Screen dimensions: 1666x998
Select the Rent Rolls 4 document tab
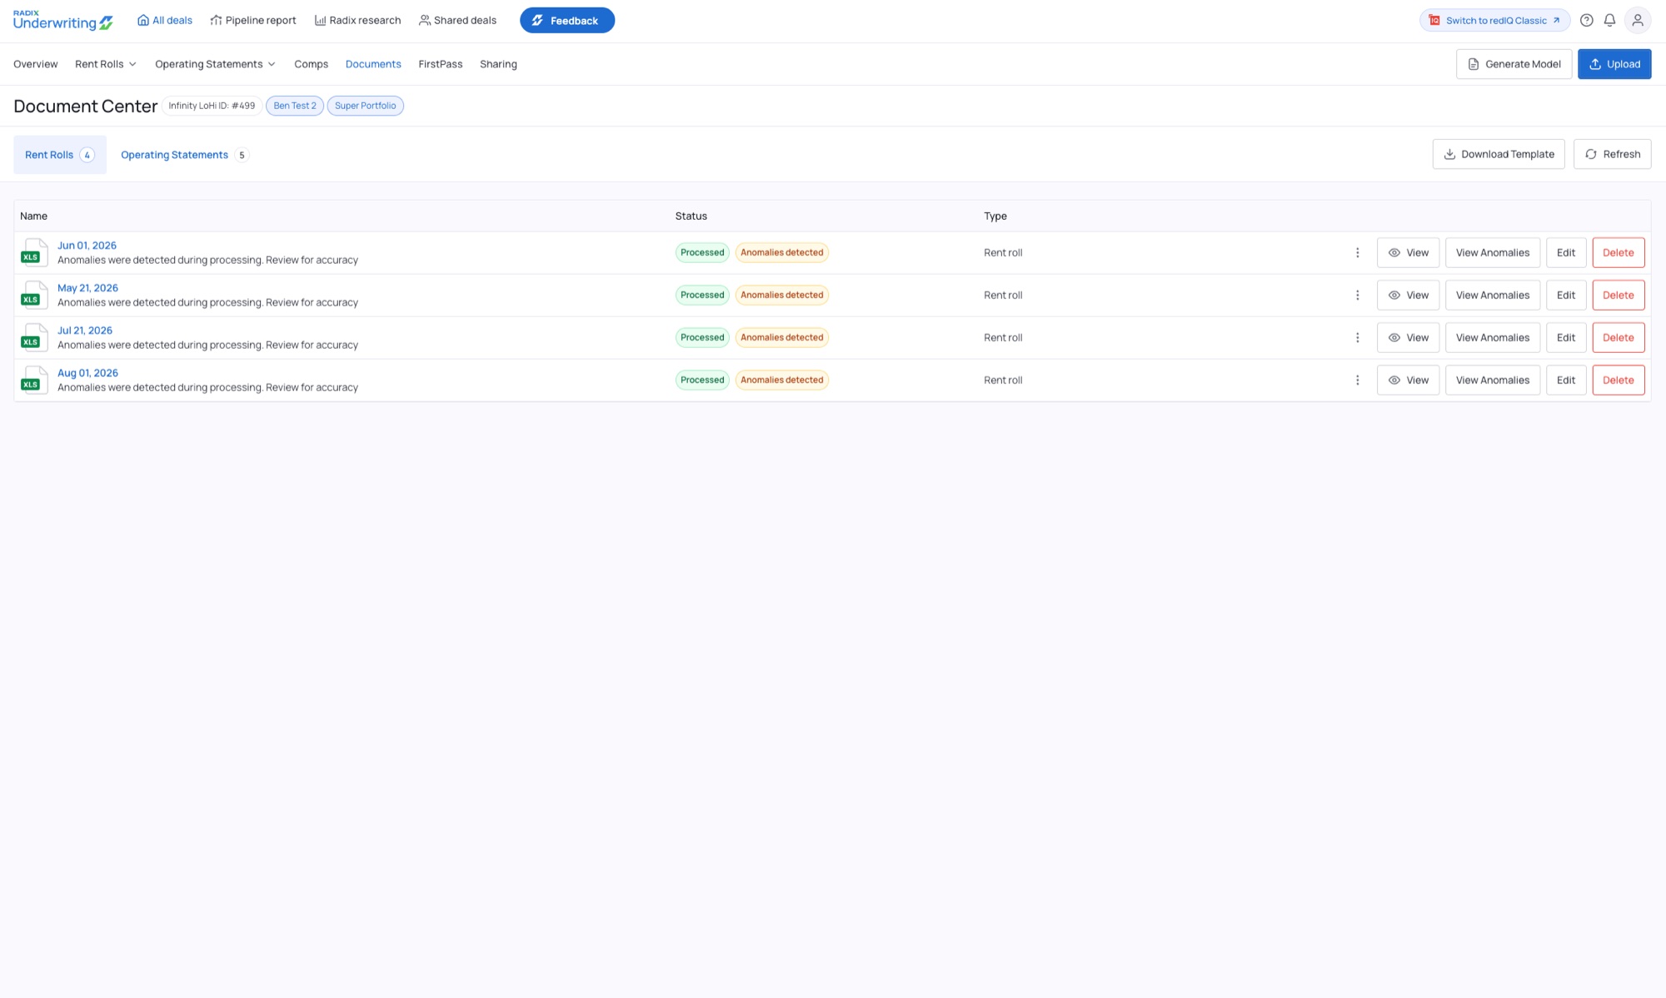(60, 155)
